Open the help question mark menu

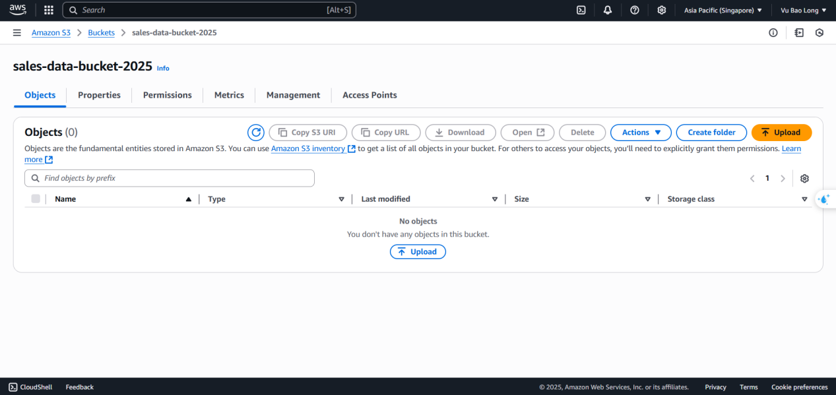[635, 10]
